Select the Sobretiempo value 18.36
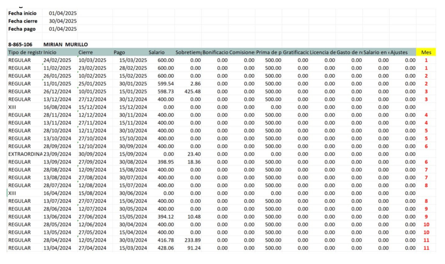The image size is (445, 264). click(x=194, y=162)
